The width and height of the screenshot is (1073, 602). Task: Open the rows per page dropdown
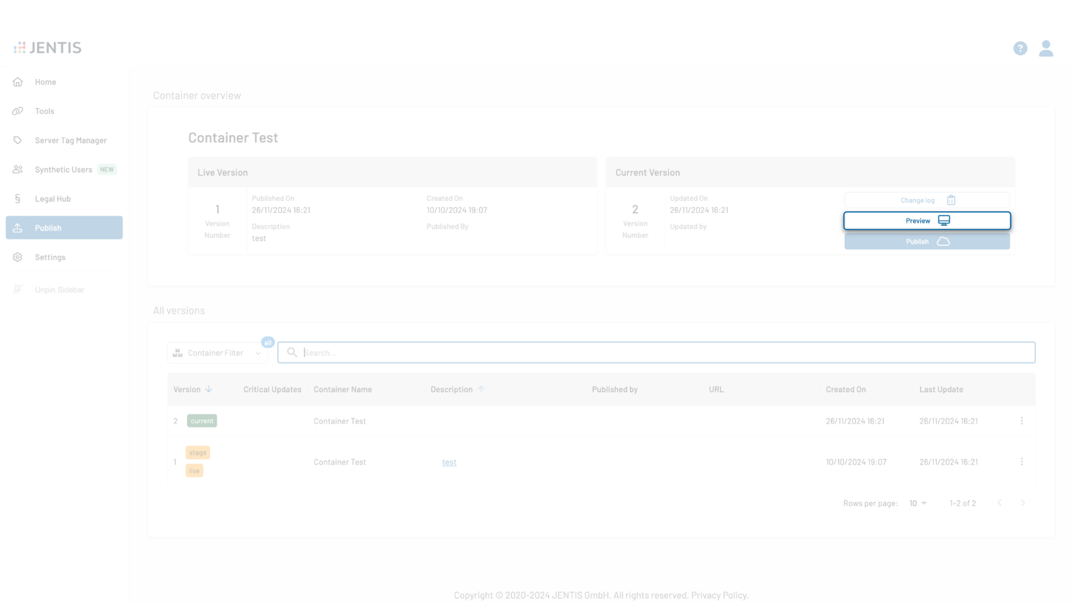click(917, 503)
